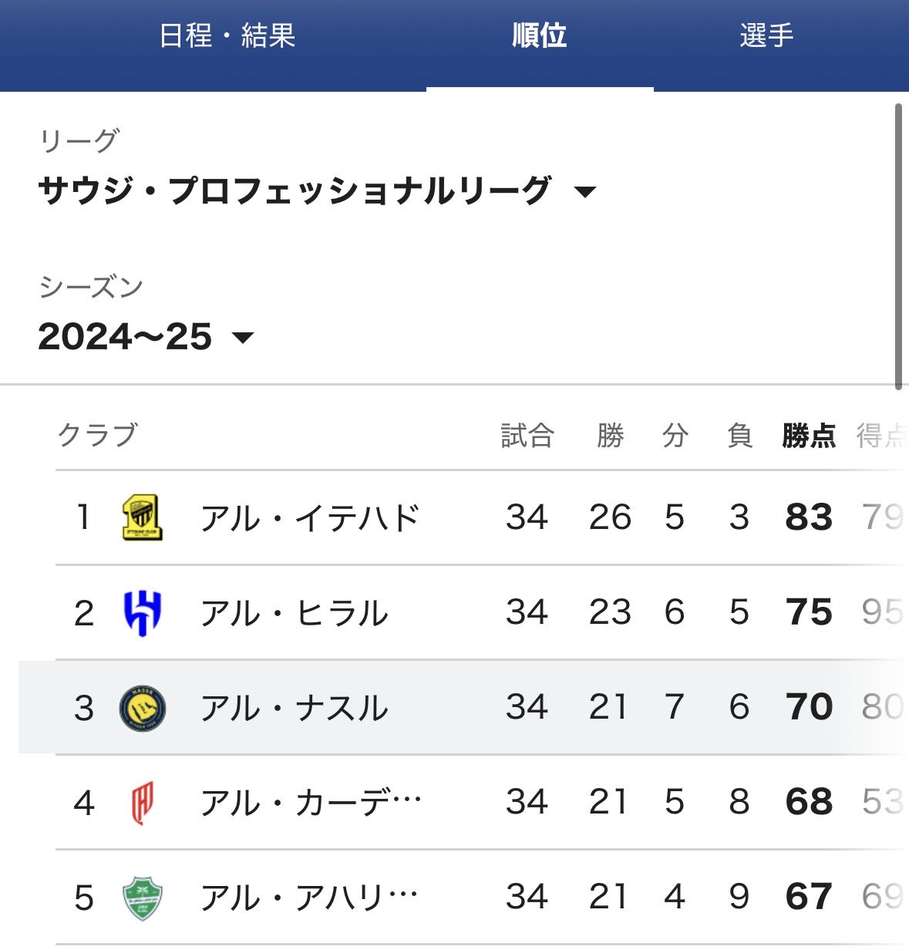This screenshot has width=909, height=950.
Task: Open the アル・イテハド team link
Action: coord(310,517)
